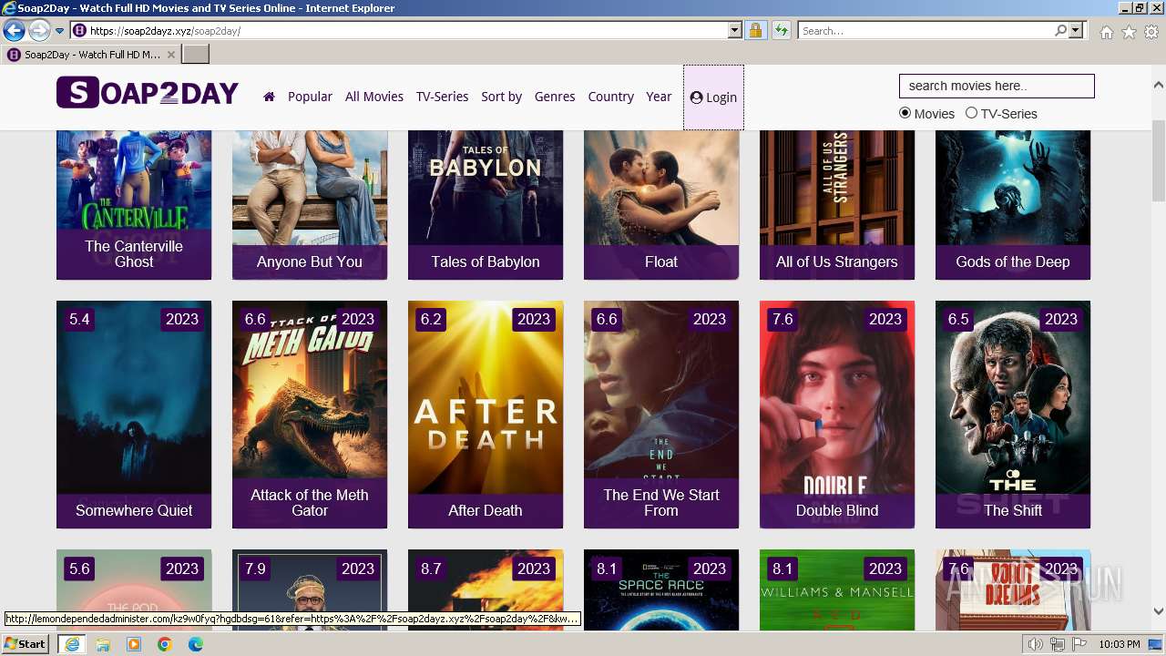Open the Anyone But You title link

coord(310,261)
